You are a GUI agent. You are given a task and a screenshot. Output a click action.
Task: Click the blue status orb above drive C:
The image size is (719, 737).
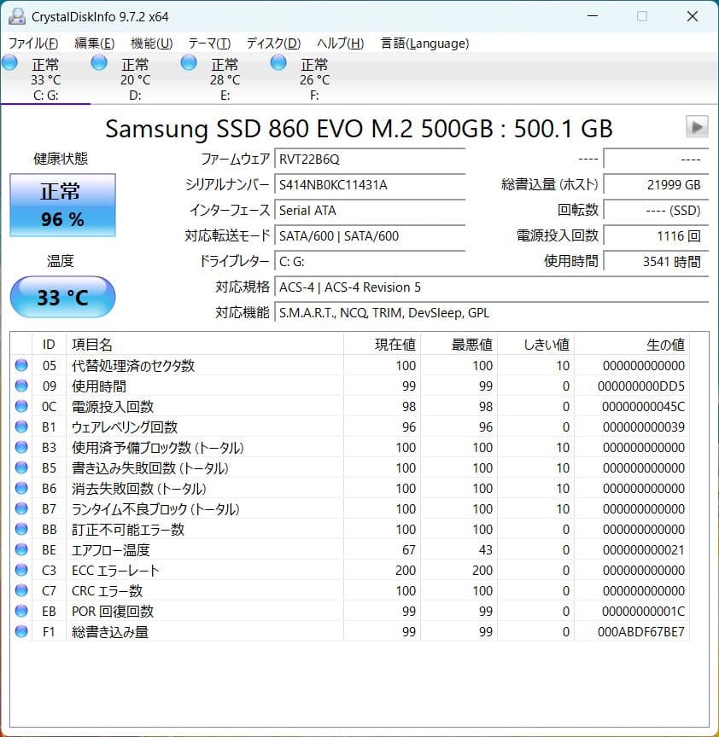pyautogui.click(x=10, y=62)
